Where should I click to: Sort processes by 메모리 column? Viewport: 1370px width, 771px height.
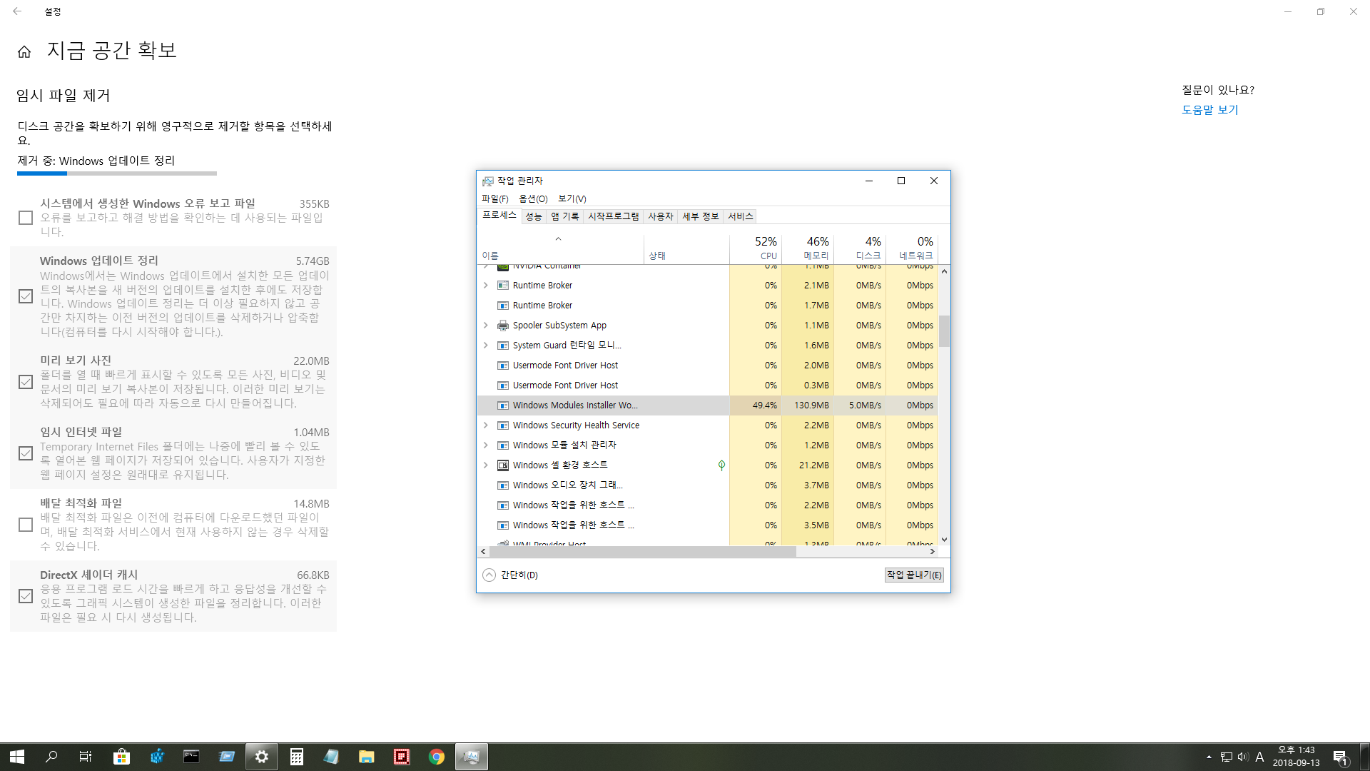pyautogui.click(x=808, y=248)
